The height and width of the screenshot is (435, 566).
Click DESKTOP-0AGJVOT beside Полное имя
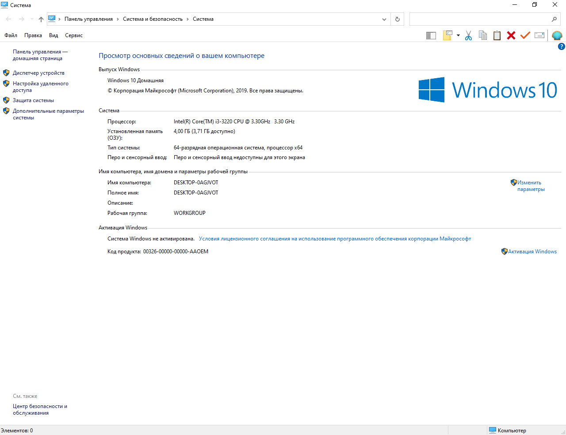click(196, 193)
